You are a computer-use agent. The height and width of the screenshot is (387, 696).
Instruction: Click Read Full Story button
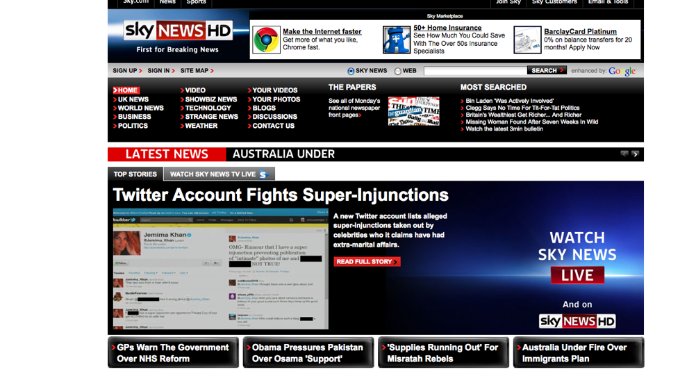(x=367, y=262)
